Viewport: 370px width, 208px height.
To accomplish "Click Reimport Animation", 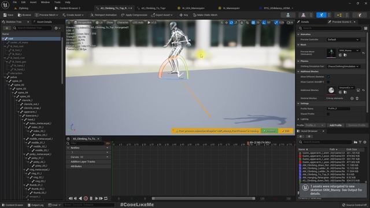I will click(x=103, y=15).
